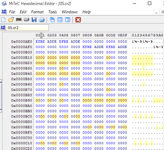Open the Windows menu
The height and width of the screenshot is (150, 164).
[70, 12]
